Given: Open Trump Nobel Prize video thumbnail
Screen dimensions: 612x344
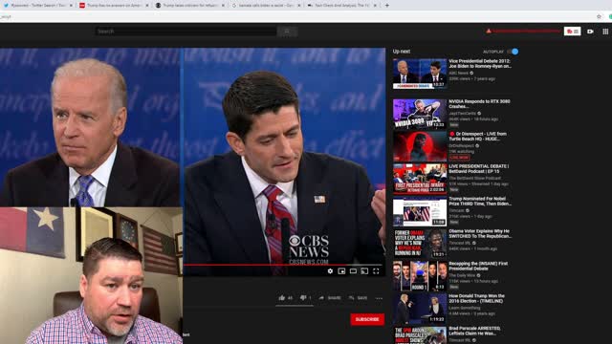Looking at the screenshot, I should pos(420,210).
